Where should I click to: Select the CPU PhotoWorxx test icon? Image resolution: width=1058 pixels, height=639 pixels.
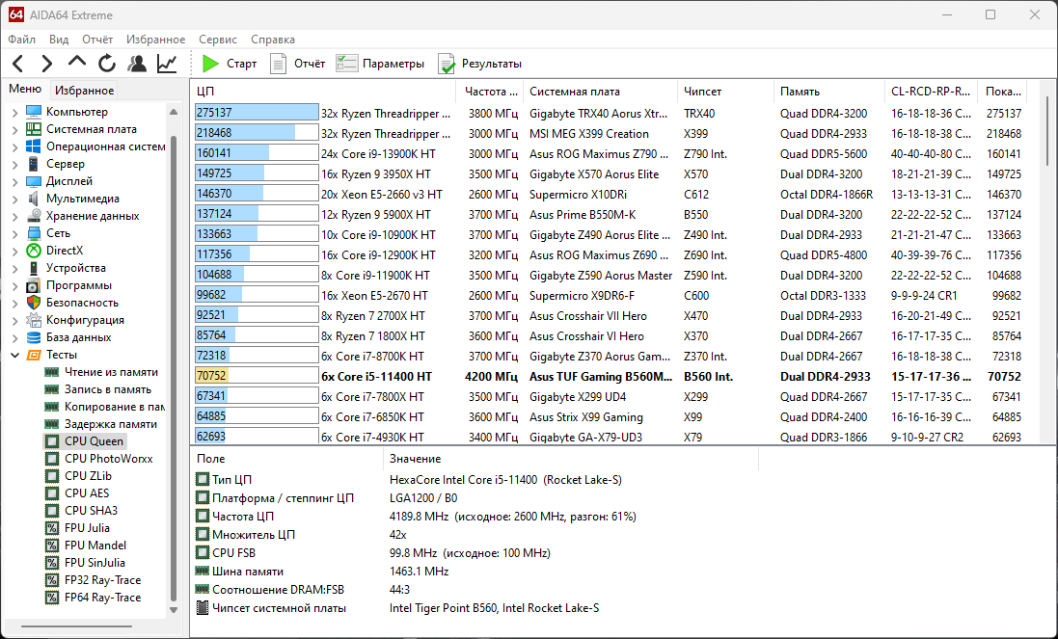[51, 459]
